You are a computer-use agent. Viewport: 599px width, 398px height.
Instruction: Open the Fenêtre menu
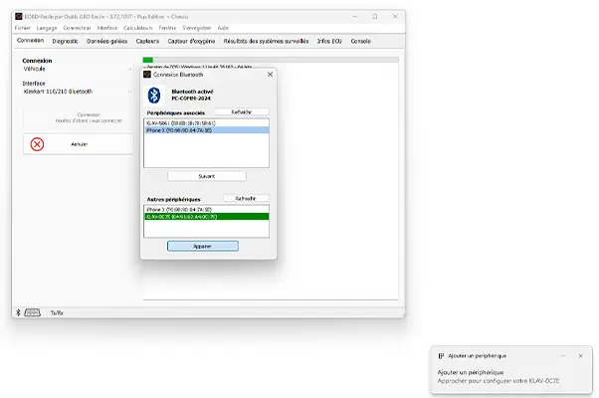(x=167, y=28)
